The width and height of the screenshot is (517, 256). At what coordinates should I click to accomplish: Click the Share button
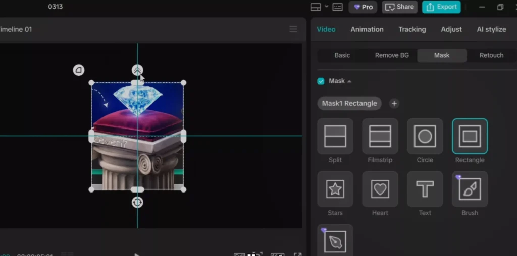tap(400, 7)
